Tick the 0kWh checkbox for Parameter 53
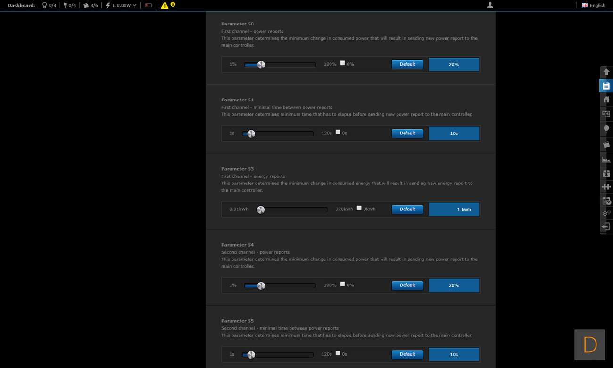This screenshot has height=368, width=613. (x=359, y=208)
